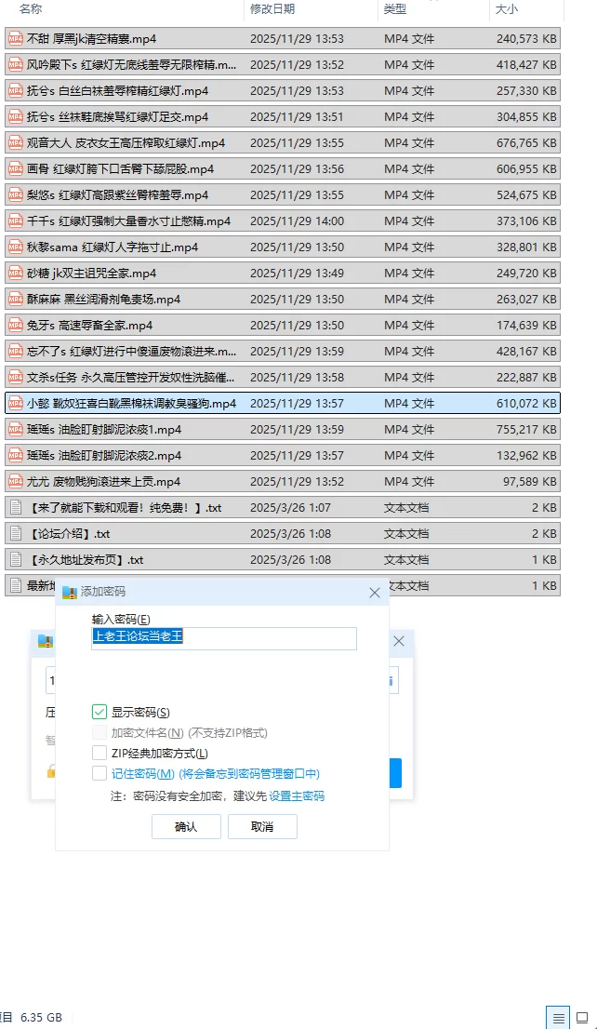Click inside the 输入密码 text field
Viewport: 597px width, 1029px height.
pos(224,638)
